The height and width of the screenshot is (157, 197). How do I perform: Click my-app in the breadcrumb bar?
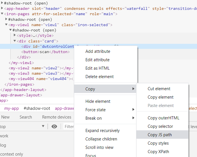click(x=12, y=108)
